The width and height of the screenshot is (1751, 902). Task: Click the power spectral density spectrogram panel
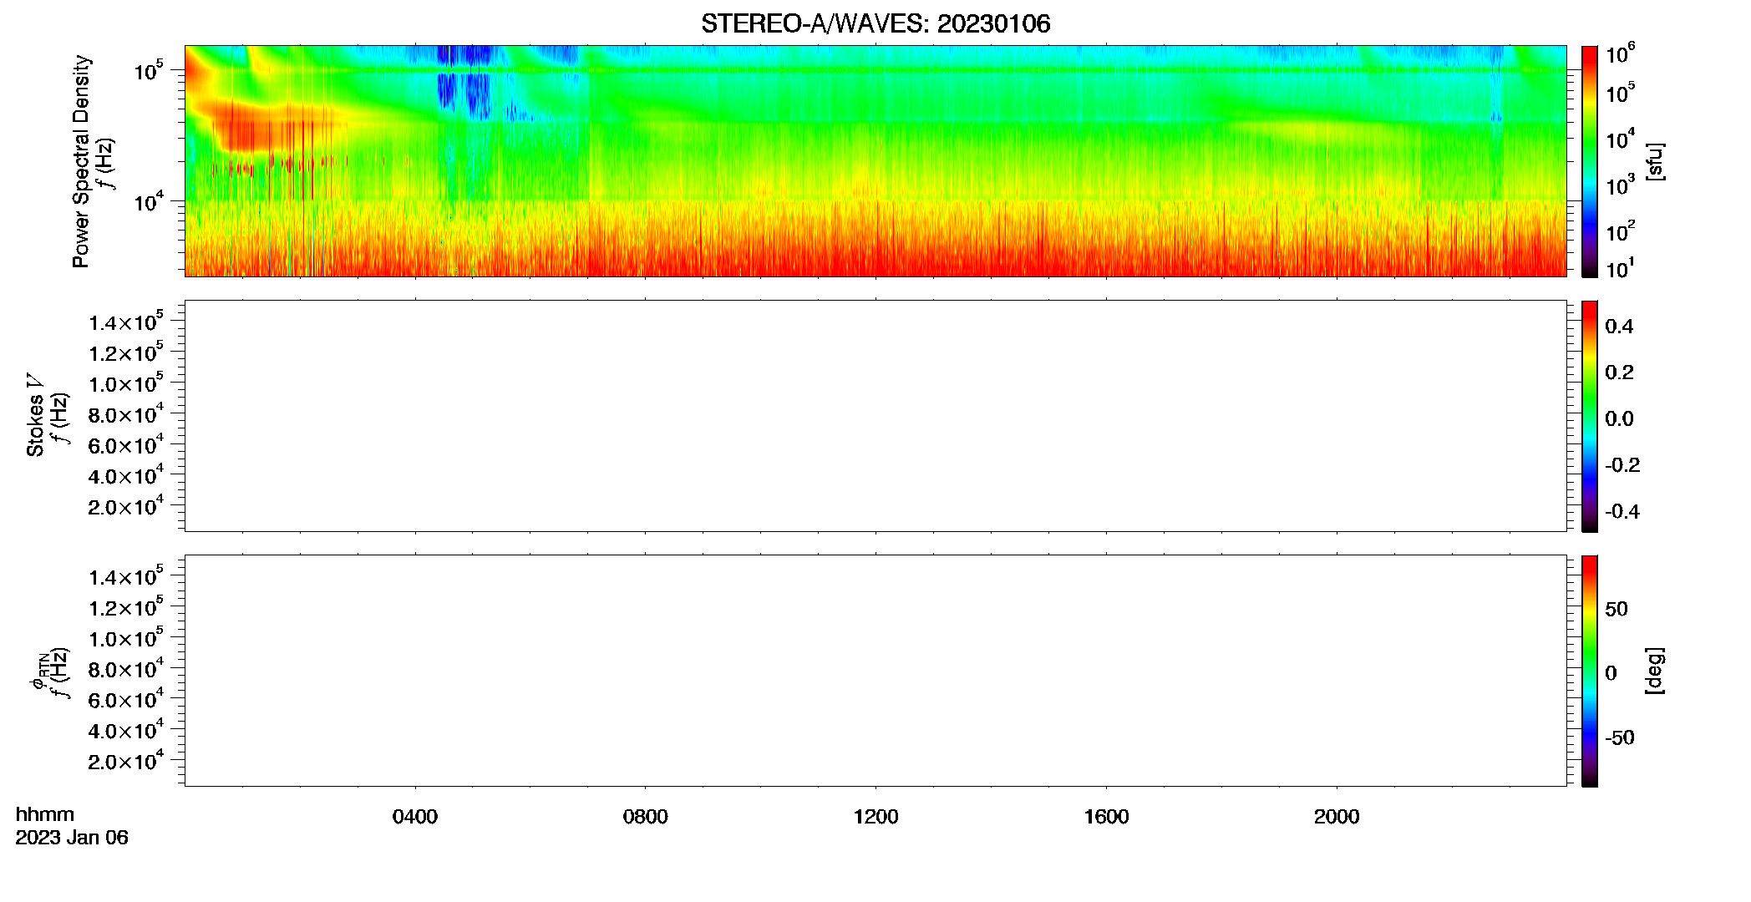pyautogui.click(x=875, y=160)
